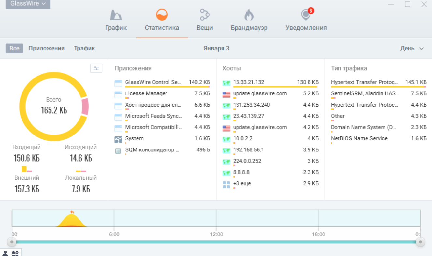This screenshot has height=256, width=432.
Task: Select the System application row
Action: coord(162,139)
